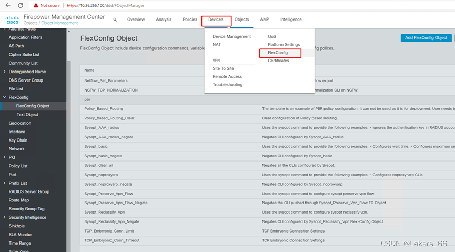Click the Name column header
Viewport: 455px width, 252px height.
[x=89, y=70]
